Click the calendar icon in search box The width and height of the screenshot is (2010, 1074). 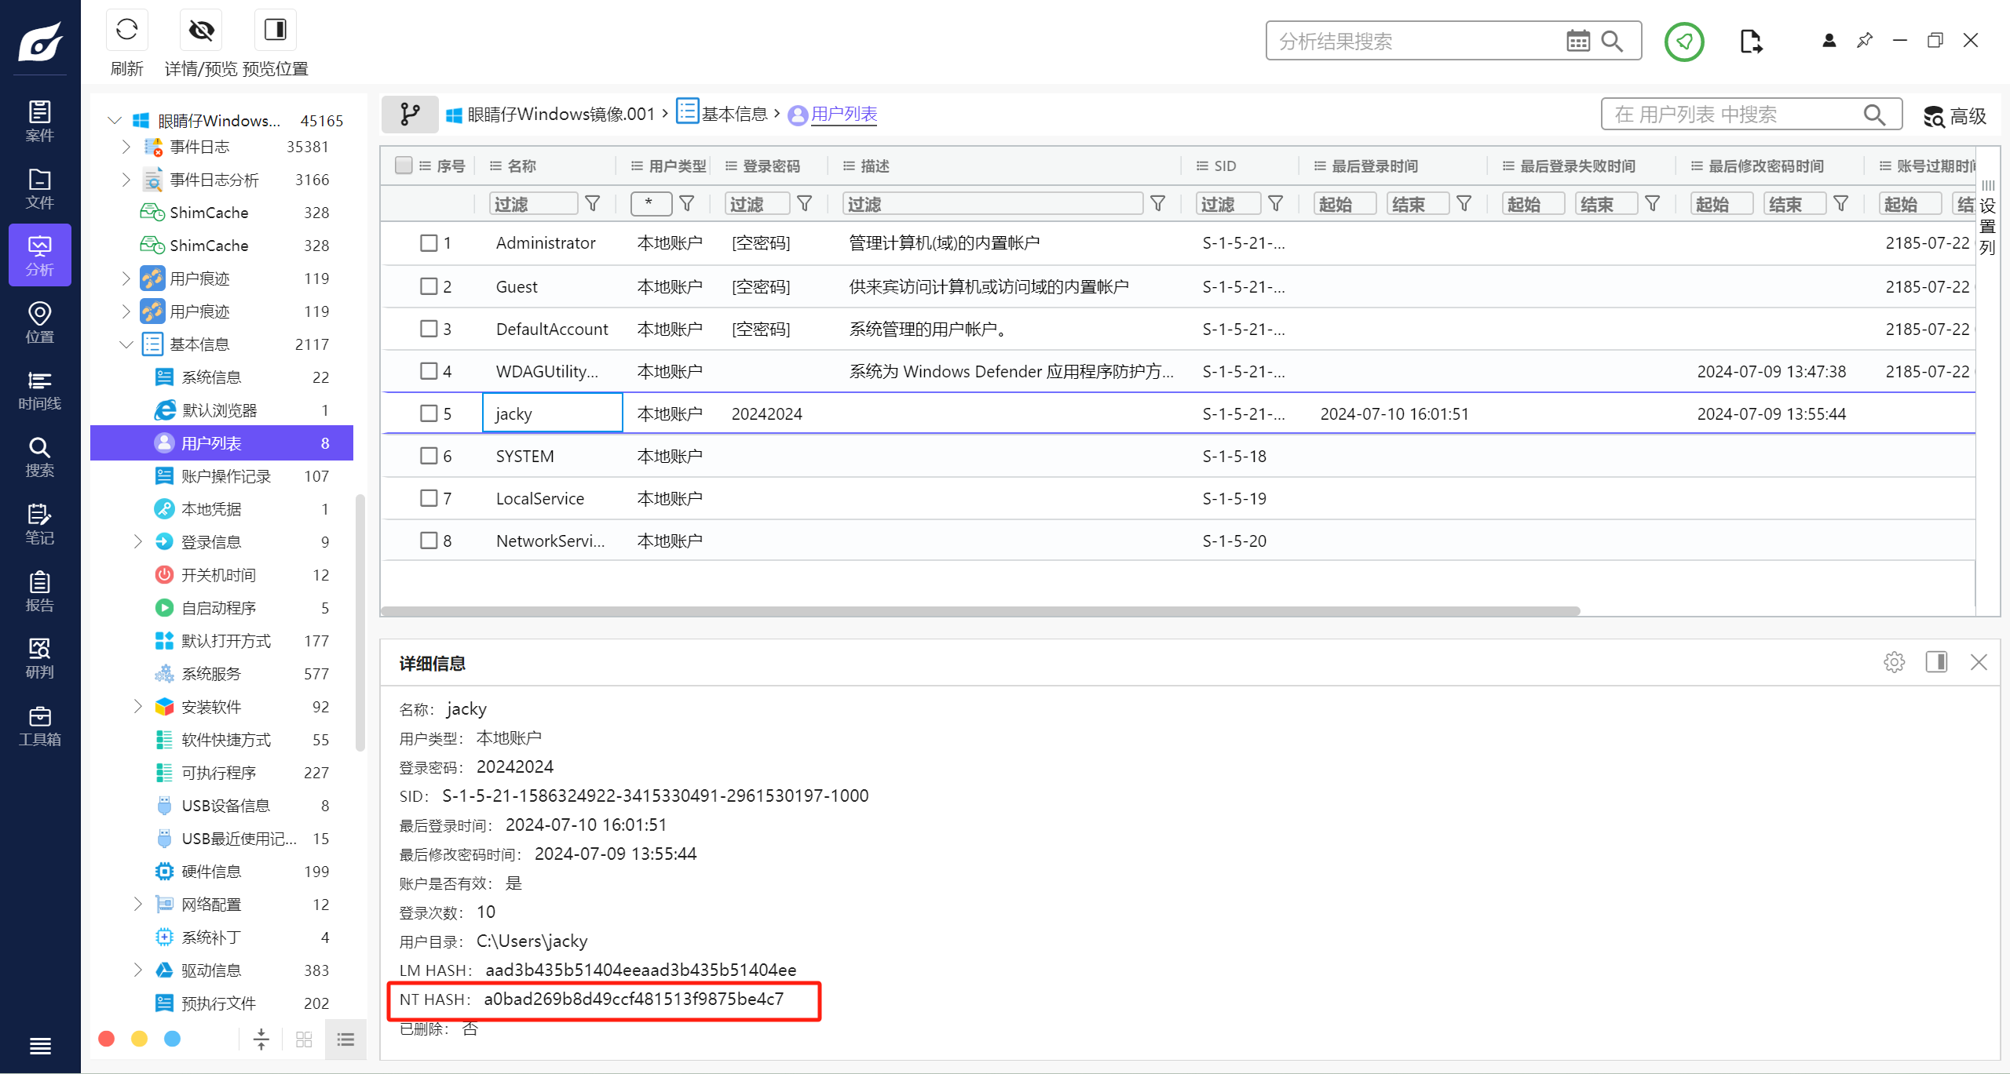click(1577, 41)
